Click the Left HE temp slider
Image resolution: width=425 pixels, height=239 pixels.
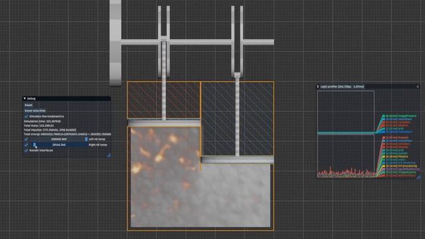pyautogui.click(x=59, y=139)
